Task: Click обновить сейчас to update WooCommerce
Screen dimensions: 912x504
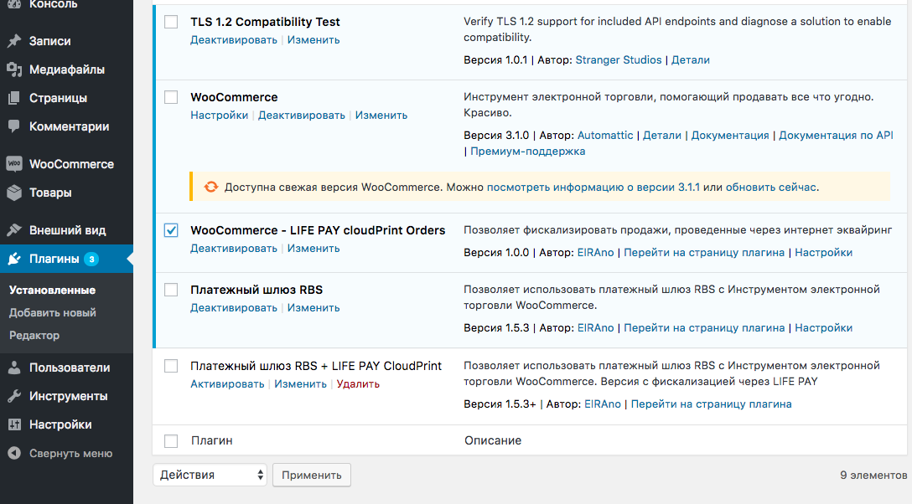Action: click(x=770, y=188)
